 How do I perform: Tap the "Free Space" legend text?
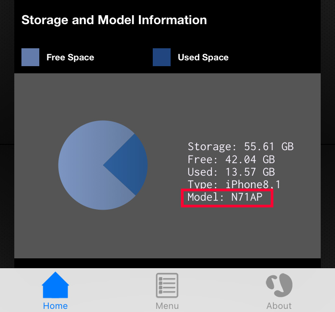(70, 57)
